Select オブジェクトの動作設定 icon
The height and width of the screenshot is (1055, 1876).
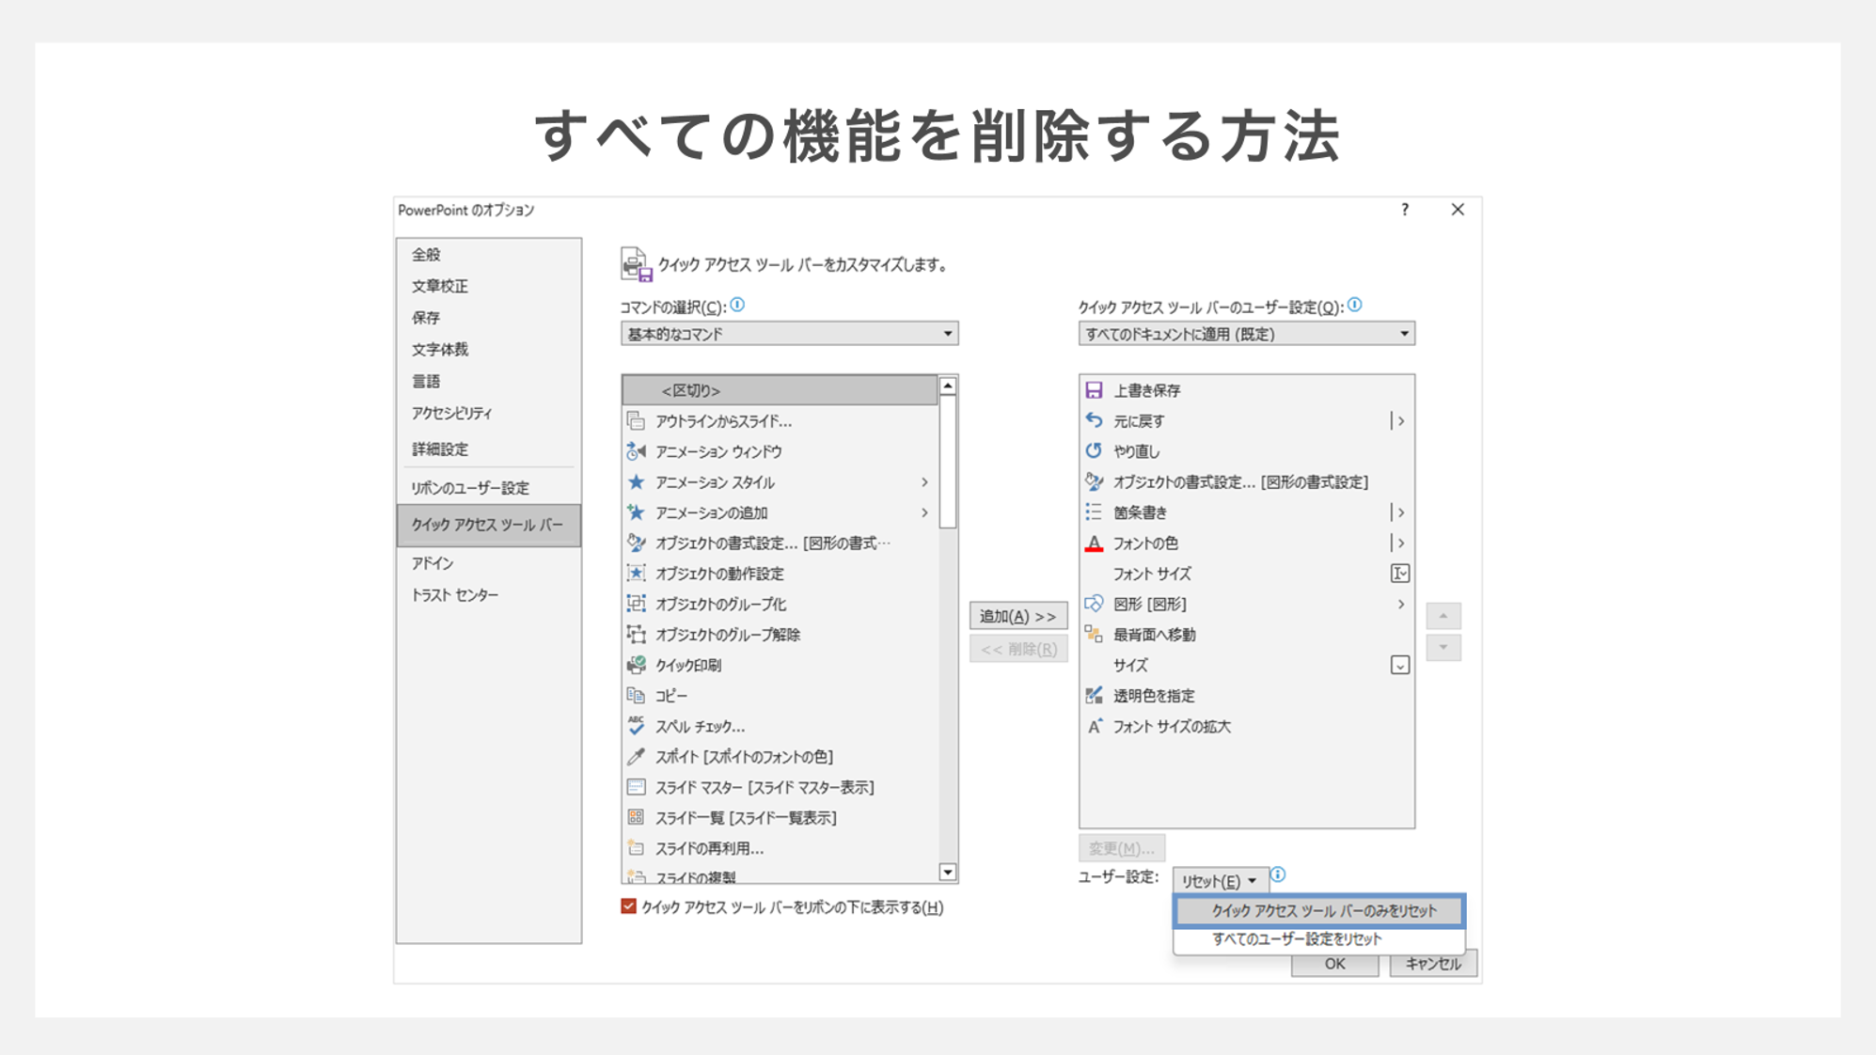coord(637,574)
